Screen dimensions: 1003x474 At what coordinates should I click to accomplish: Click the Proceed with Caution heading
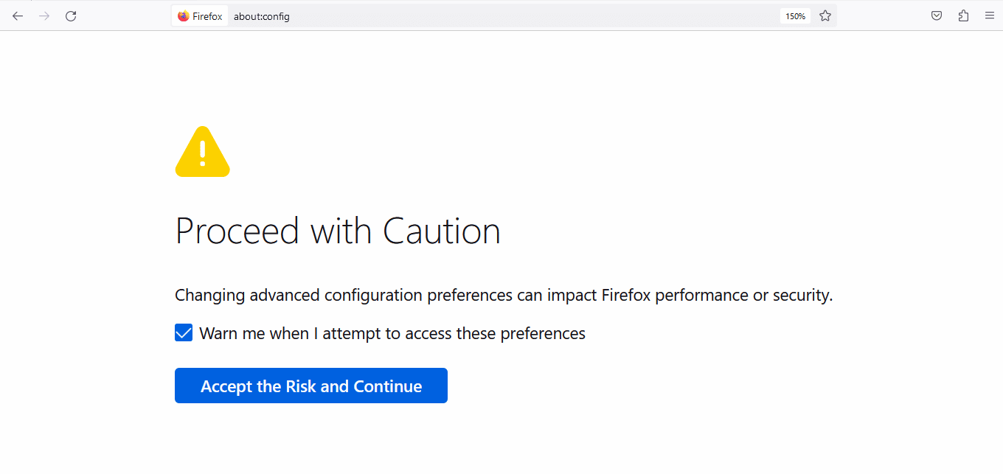(x=337, y=231)
